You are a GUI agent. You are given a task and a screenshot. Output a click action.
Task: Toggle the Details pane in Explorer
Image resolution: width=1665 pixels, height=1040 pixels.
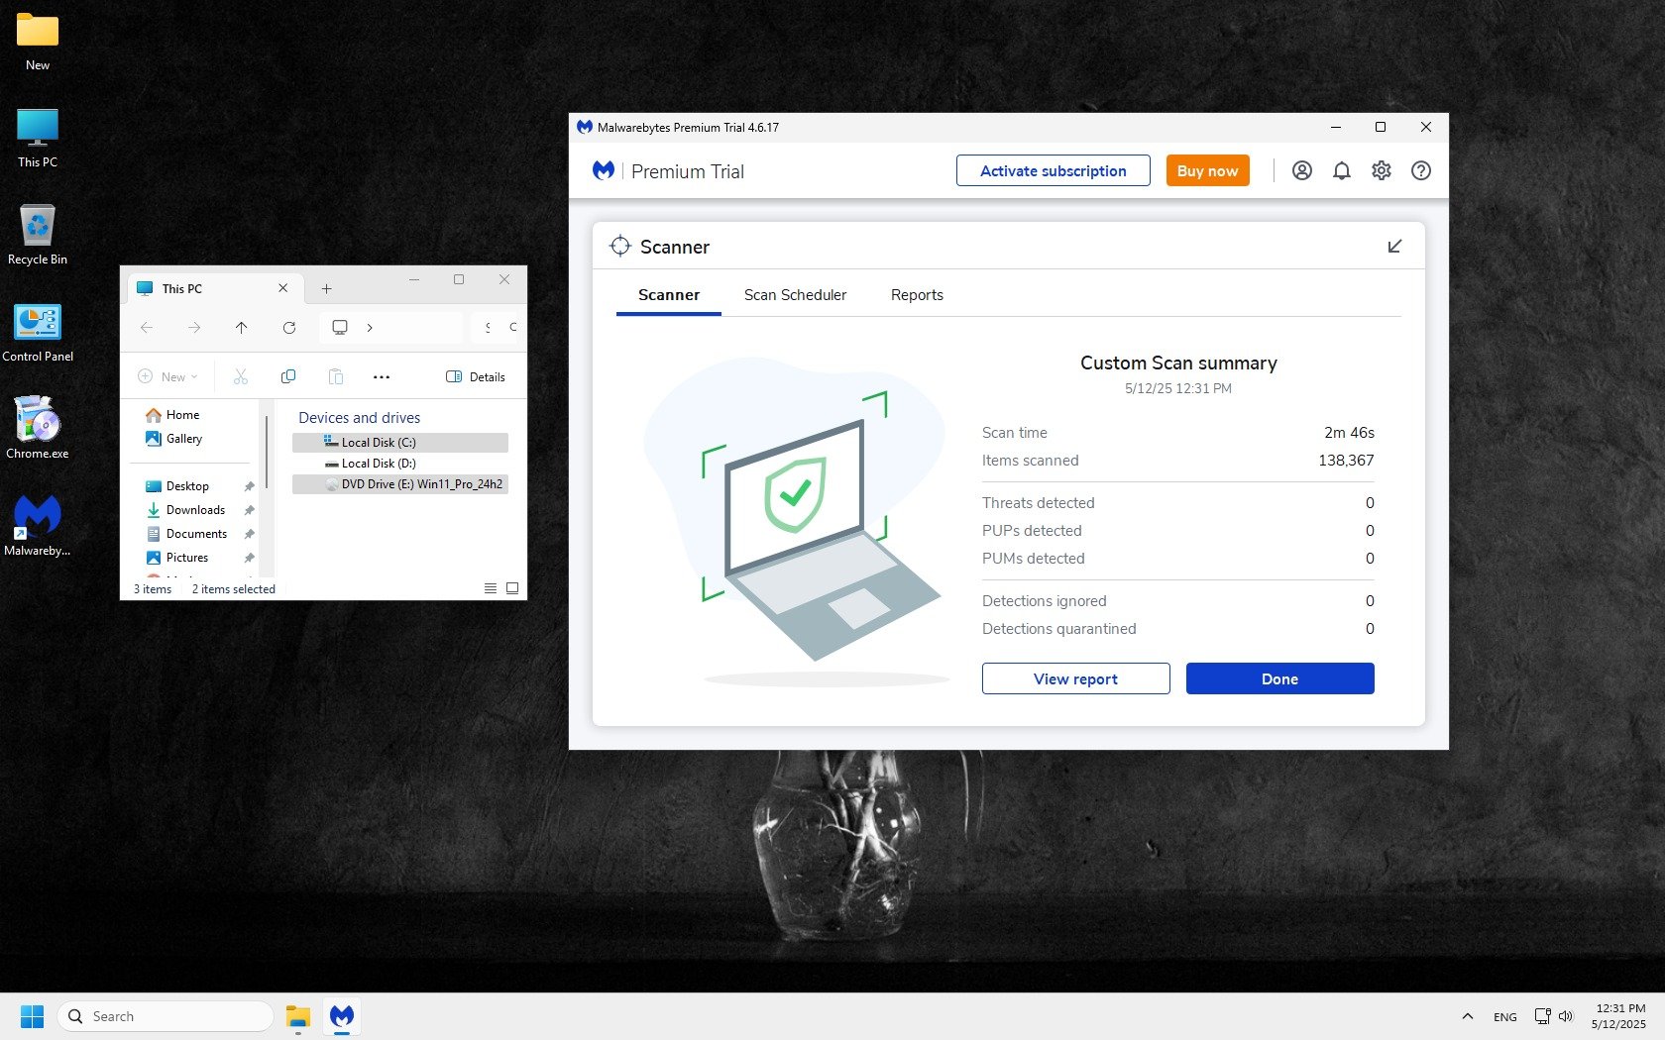point(476,376)
